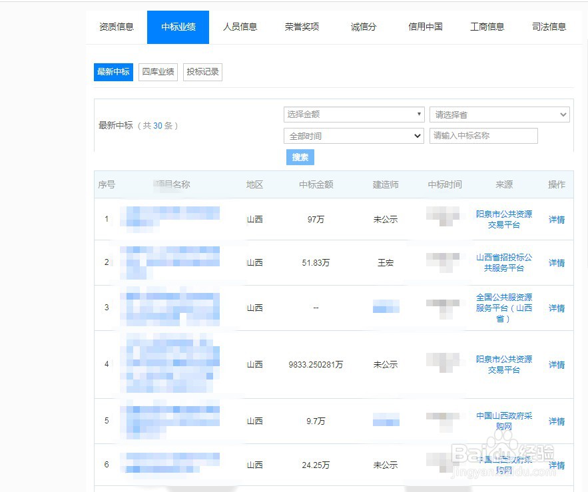This screenshot has height=492, width=588.
Task: Click the 30 result count
Action: pyautogui.click(x=158, y=126)
